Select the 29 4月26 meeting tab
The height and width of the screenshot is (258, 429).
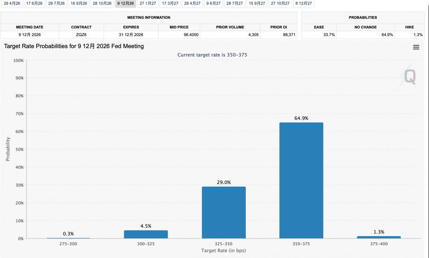tap(12, 4)
